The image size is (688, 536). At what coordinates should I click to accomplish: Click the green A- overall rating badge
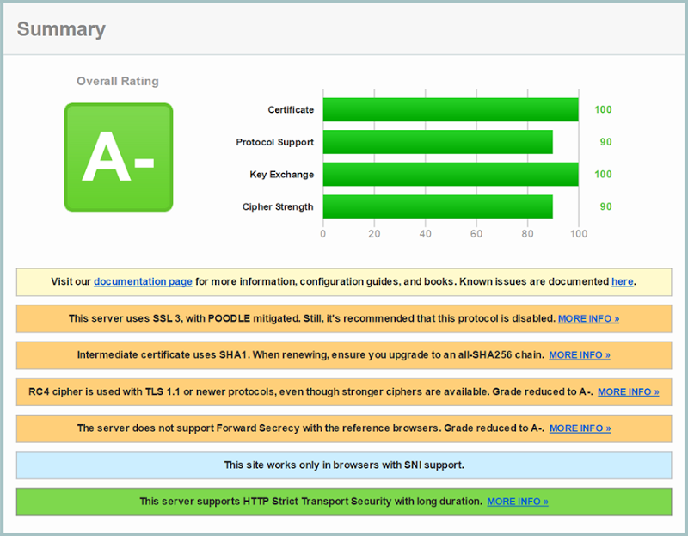[119, 157]
